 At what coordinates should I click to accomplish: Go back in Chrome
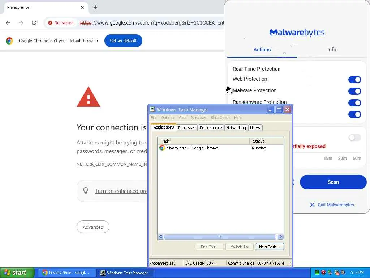8,23
